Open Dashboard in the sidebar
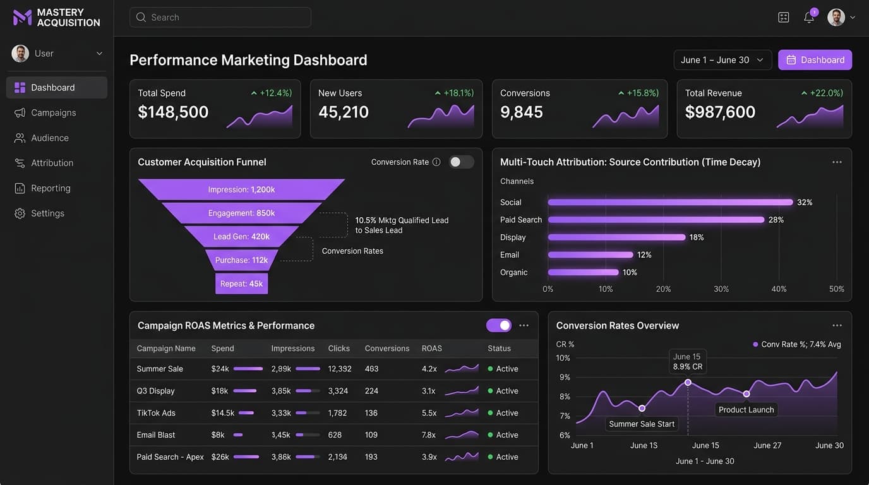The height and width of the screenshot is (485, 869). tap(57, 88)
